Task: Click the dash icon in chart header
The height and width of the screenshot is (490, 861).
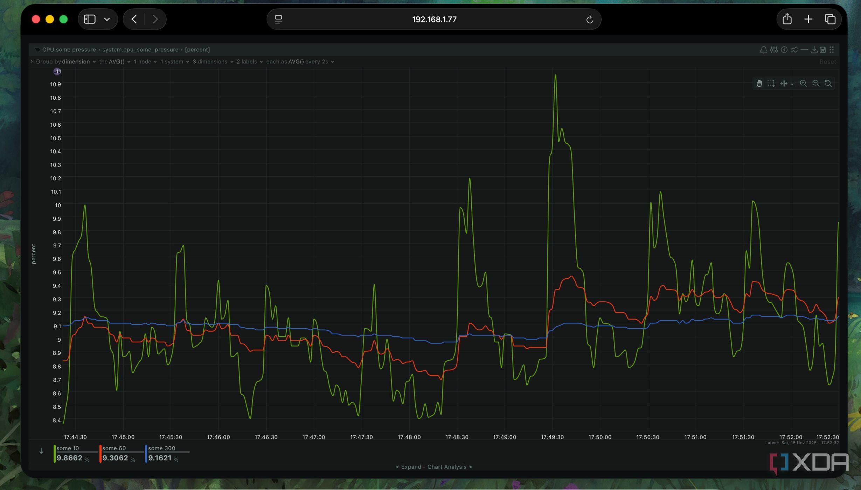Action: (804, 50)
